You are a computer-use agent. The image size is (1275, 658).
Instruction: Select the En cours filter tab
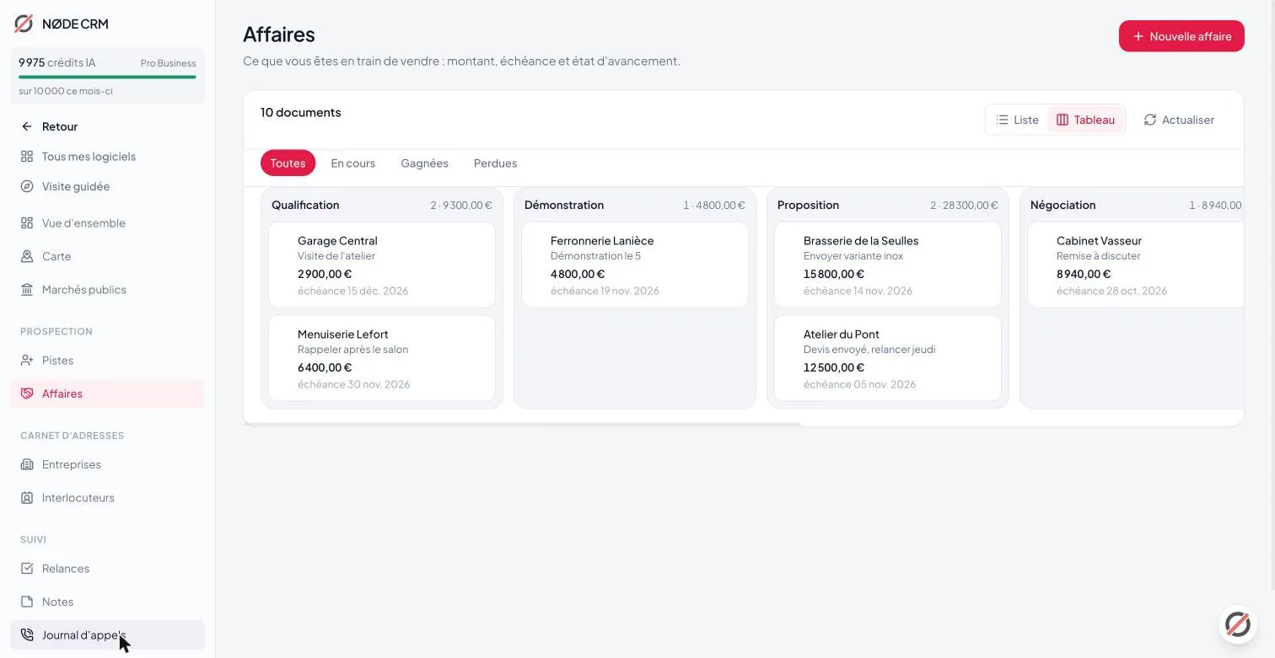pyautogui.click(x=352, y=163)
